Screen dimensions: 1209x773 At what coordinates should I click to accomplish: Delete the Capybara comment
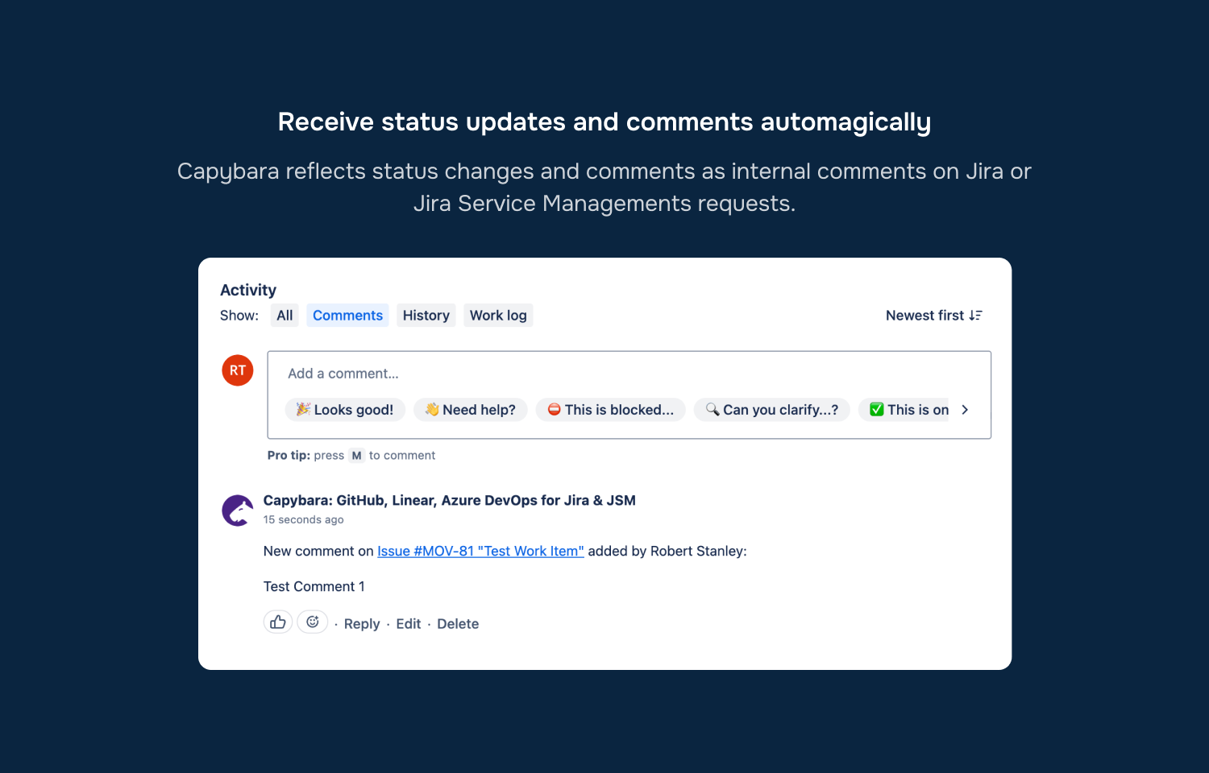(458, 623)
